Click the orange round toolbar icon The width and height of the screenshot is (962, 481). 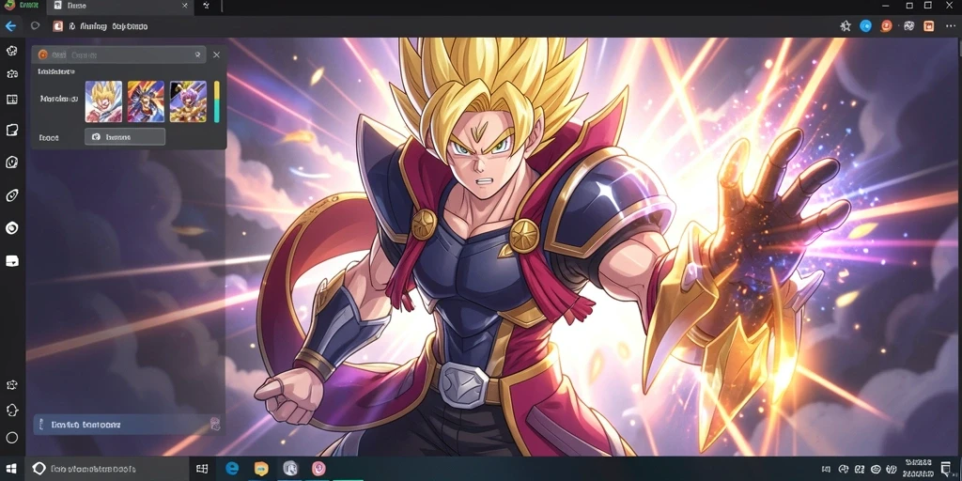887,25
